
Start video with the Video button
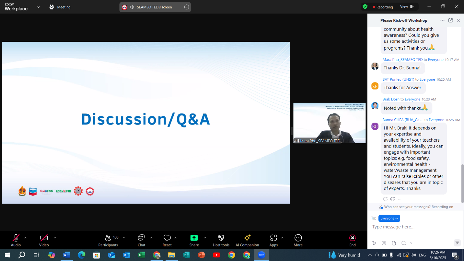point(44,238)
